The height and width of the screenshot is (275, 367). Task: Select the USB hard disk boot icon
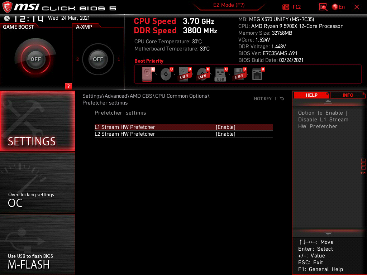coord(185,74)
